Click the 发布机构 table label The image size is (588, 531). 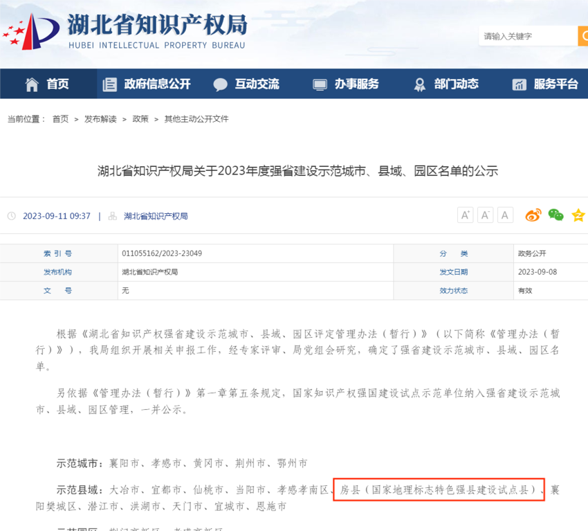point(57,272)
